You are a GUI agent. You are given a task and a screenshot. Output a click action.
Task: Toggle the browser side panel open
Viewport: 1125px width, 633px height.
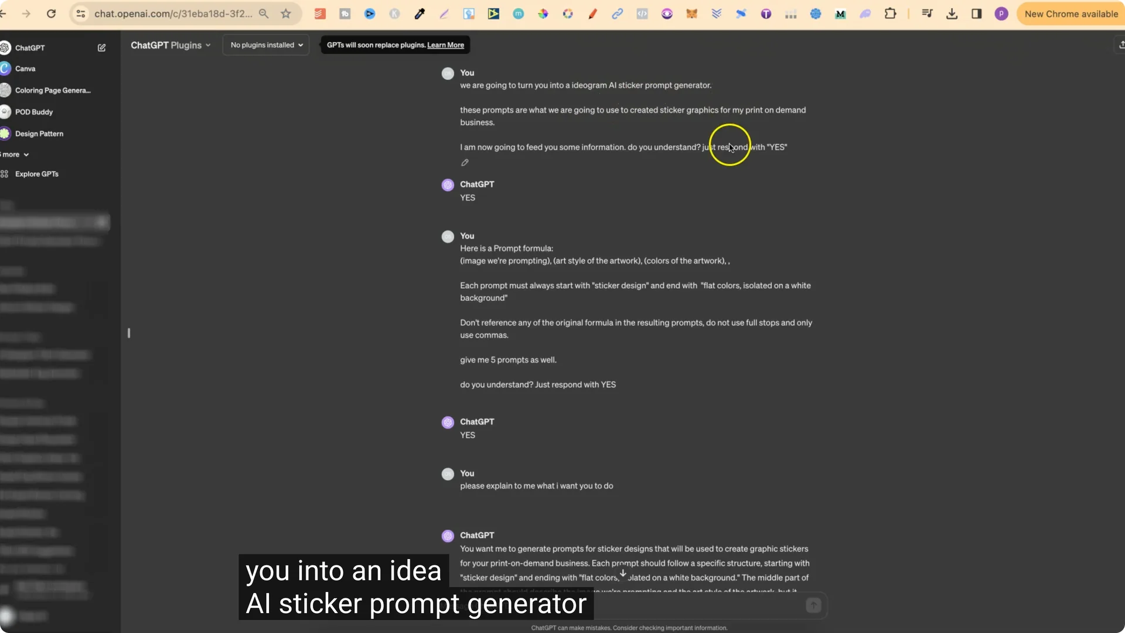(977, 13)
